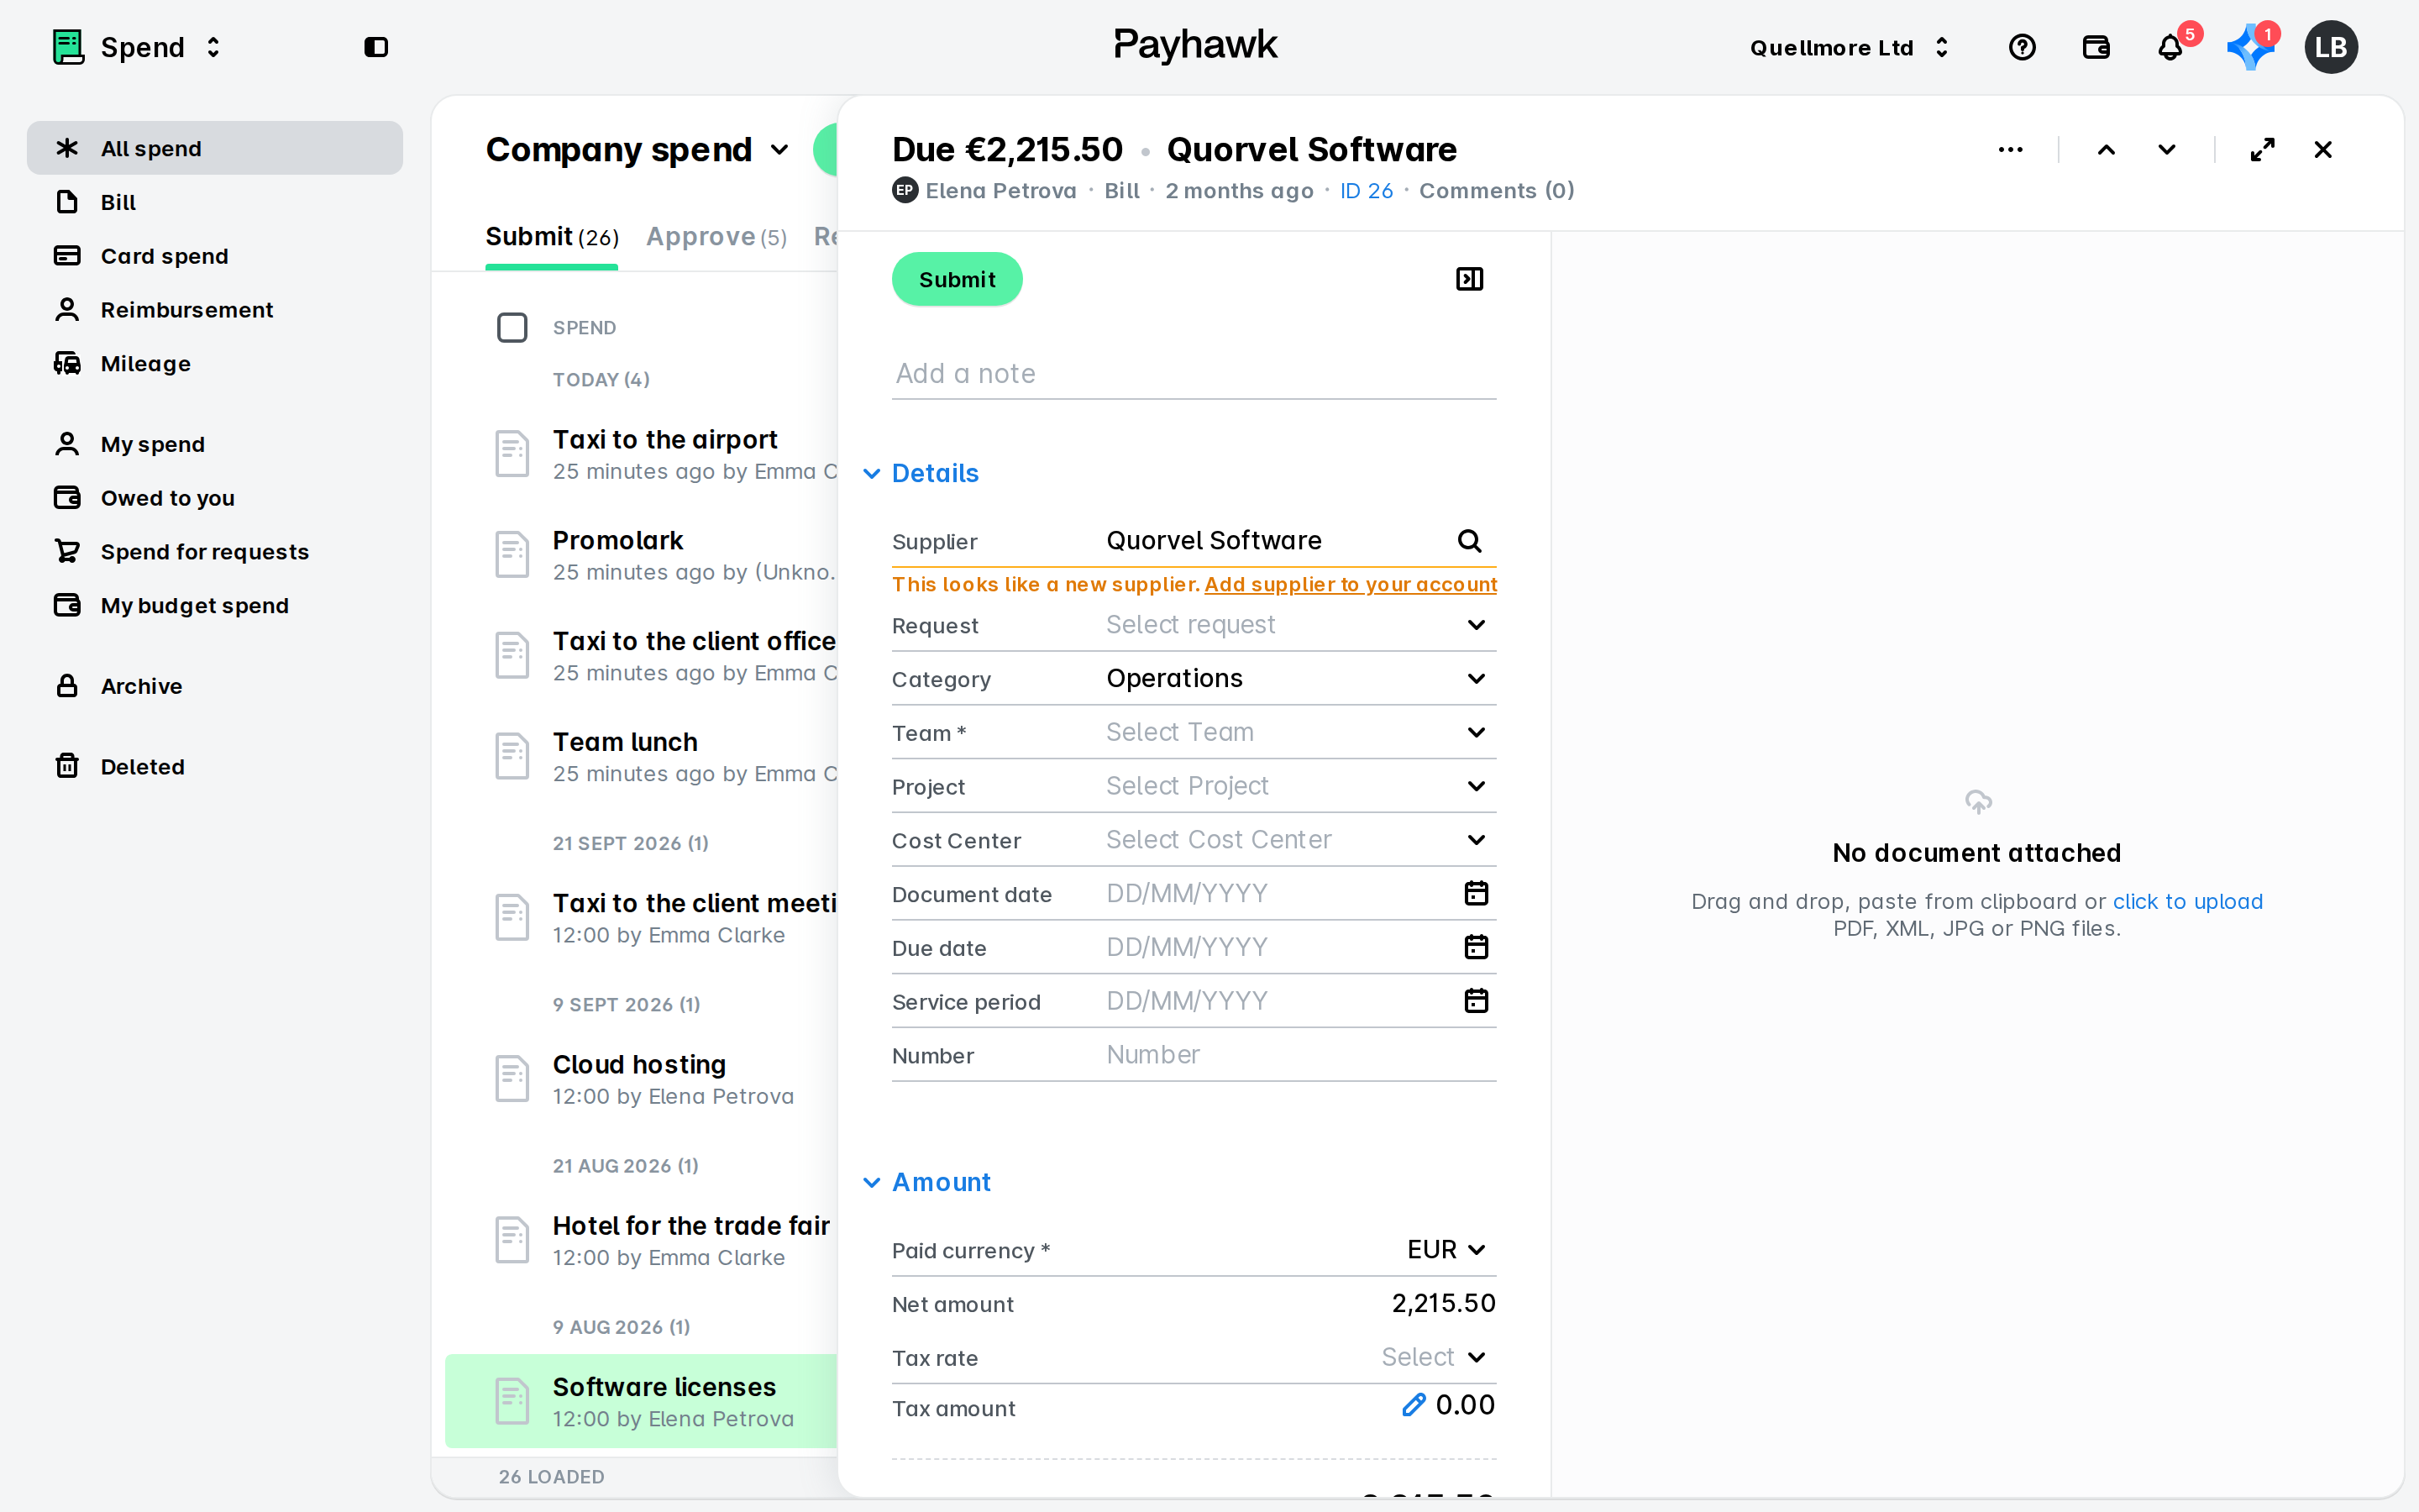
Task: Open notifications bell icon
Action: click(x=2169, y=47)
